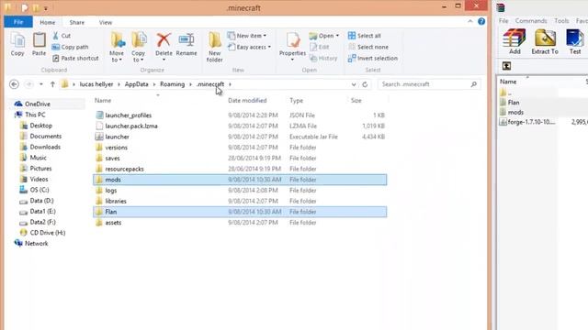Select the mods folder in Explorer
Image resolution: width=588 pixels, height=330 pixels.
[240, 180]
